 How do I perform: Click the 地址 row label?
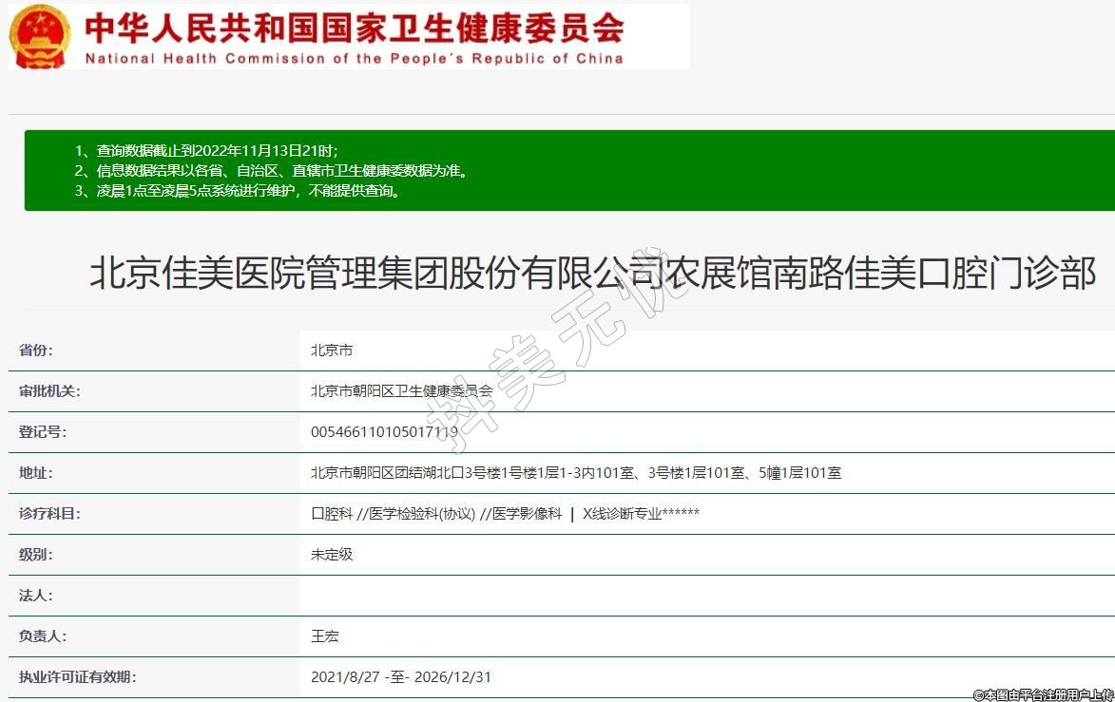[36, 473]
